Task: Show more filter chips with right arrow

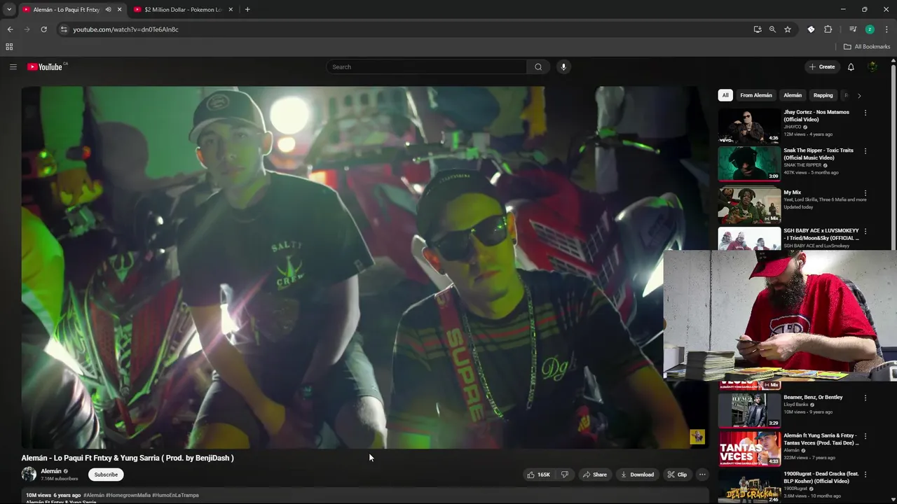Action: tap(859, 95)
